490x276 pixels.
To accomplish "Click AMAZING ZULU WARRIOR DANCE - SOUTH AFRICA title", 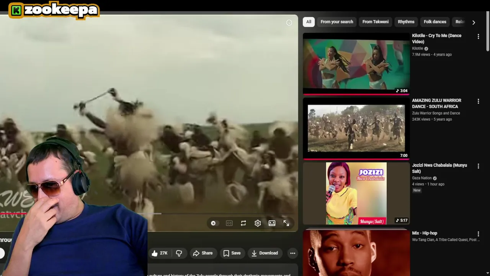I will point(436,103).
